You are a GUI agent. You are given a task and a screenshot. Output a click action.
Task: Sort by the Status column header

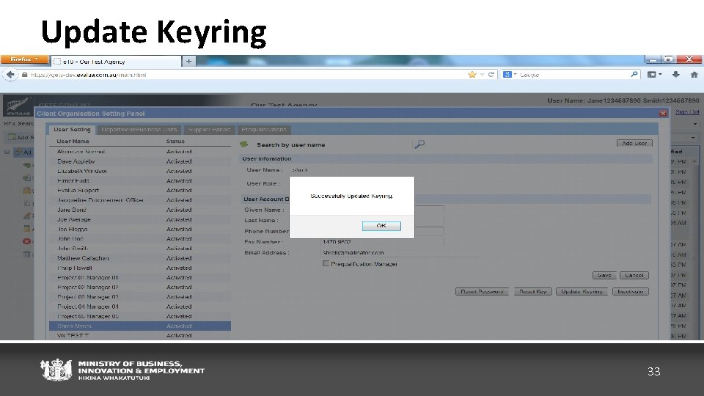pyautogui.click(x=175, y=141)
